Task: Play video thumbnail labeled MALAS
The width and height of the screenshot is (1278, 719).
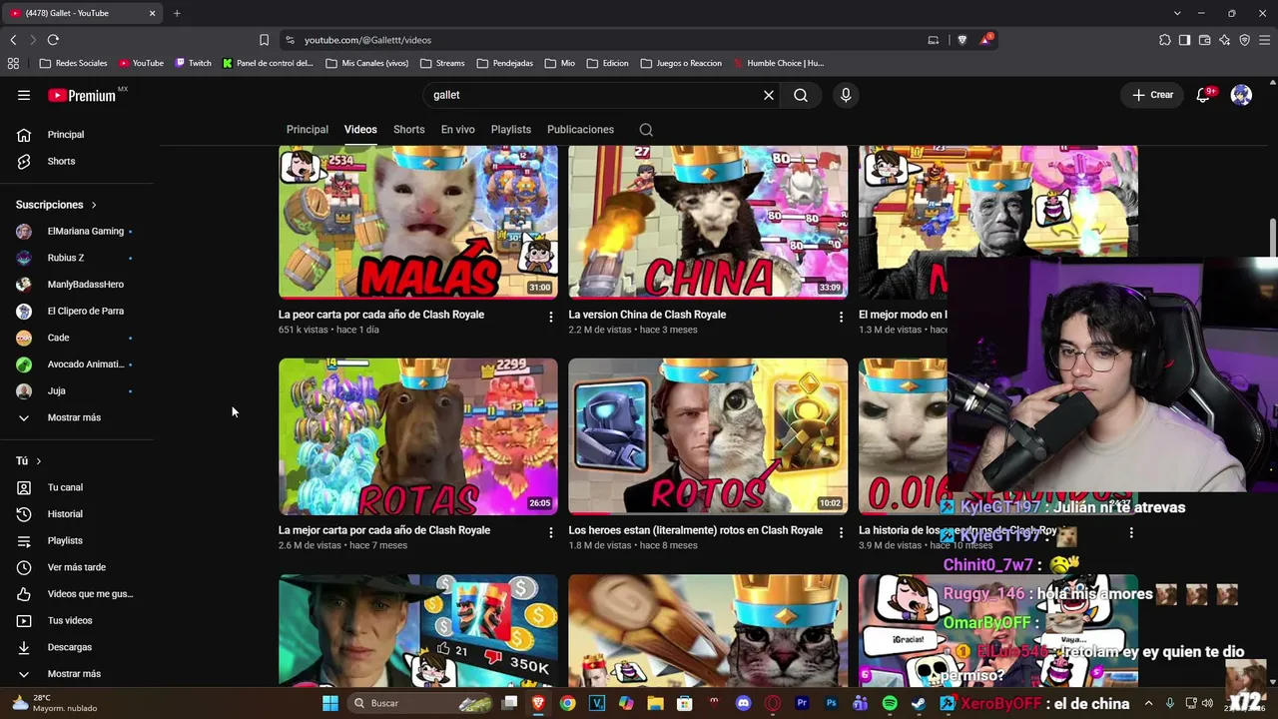Action: click(x=418, y=222)
